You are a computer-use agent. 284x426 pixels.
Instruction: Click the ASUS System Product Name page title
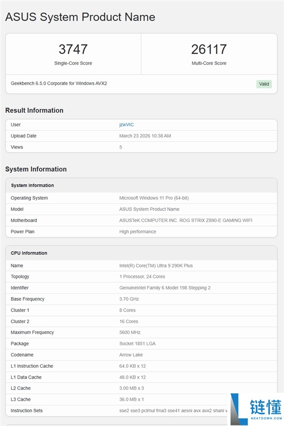(x=80, y=17)
